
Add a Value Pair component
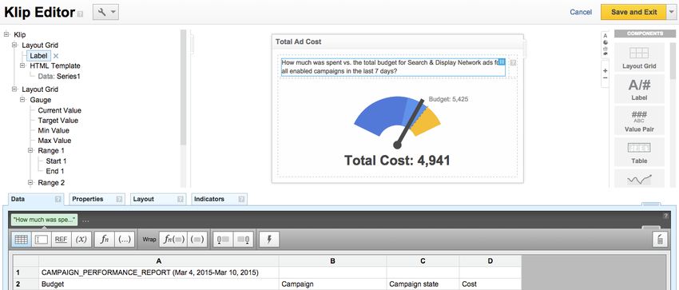click(x=639, y=121)
